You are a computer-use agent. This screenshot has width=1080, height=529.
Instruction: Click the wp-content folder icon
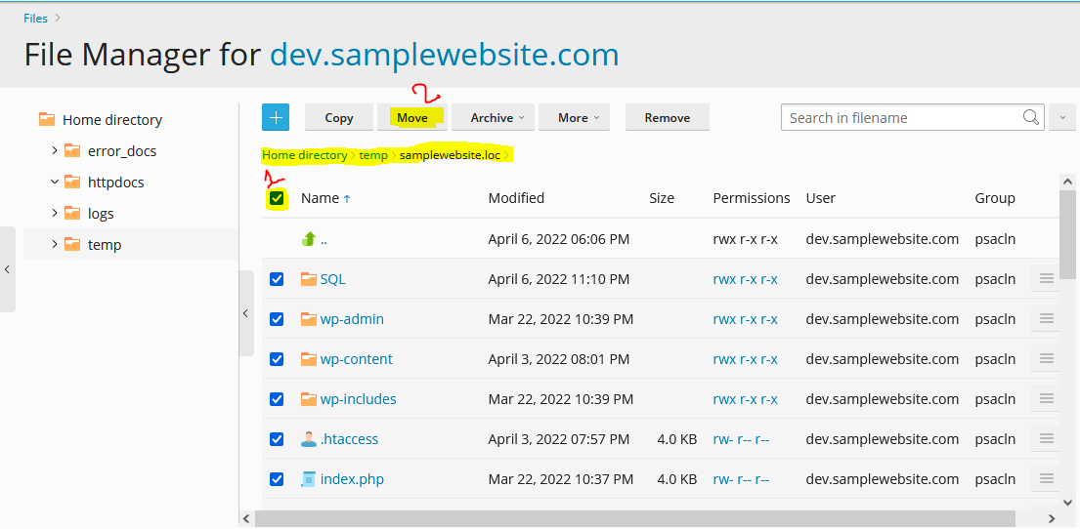tap(309, 359)
